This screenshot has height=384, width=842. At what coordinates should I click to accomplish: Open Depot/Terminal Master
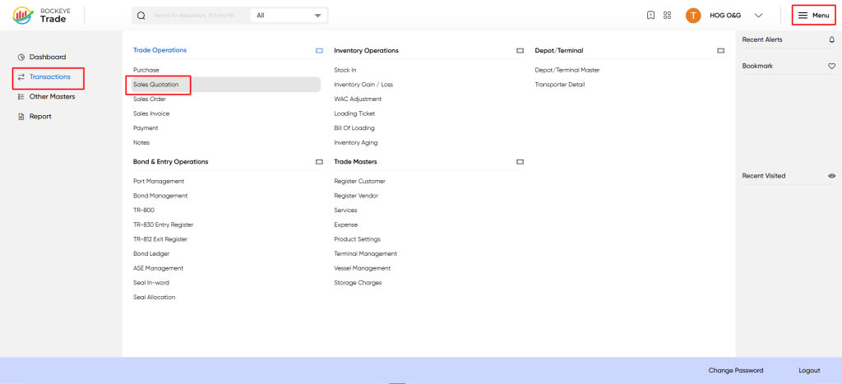pyautogui.click(x=567, y=71)
